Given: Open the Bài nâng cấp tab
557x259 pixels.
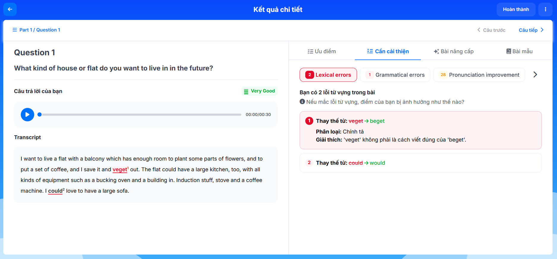Looking at the screenshot, I should 454,51.
